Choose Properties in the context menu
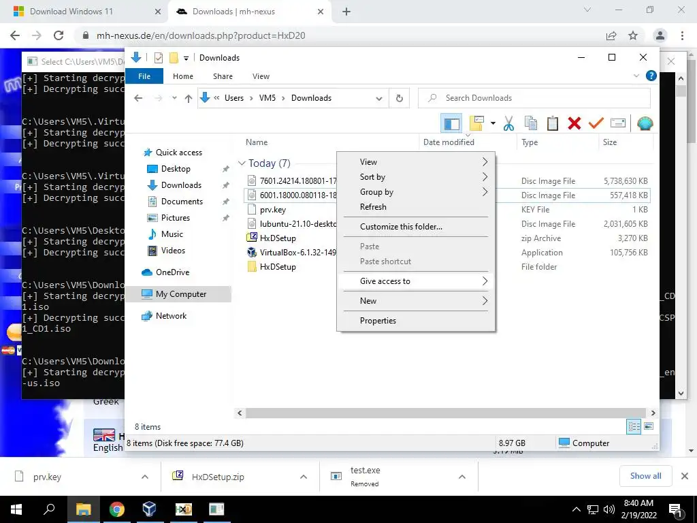Viewport: 697px width, 523px height. [416, 321]
